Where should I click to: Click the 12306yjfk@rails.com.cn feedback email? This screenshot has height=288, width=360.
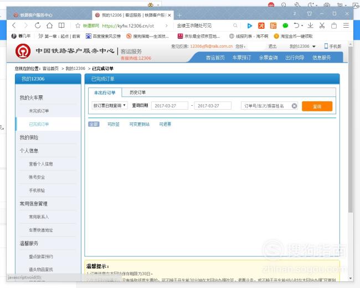coord(211,46)
